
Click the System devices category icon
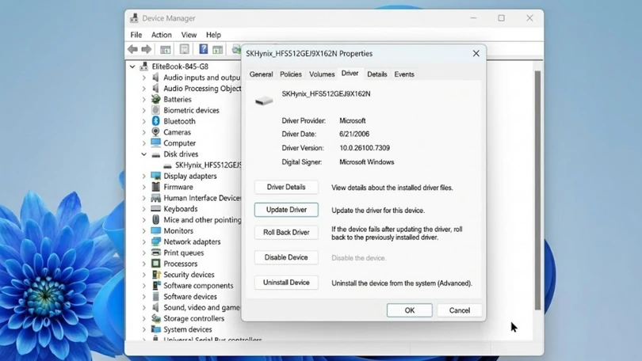click(x=155, y=329)
